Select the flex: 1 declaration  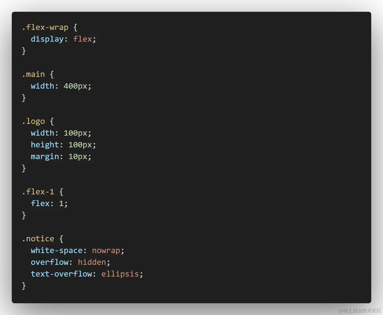(49, 203)
